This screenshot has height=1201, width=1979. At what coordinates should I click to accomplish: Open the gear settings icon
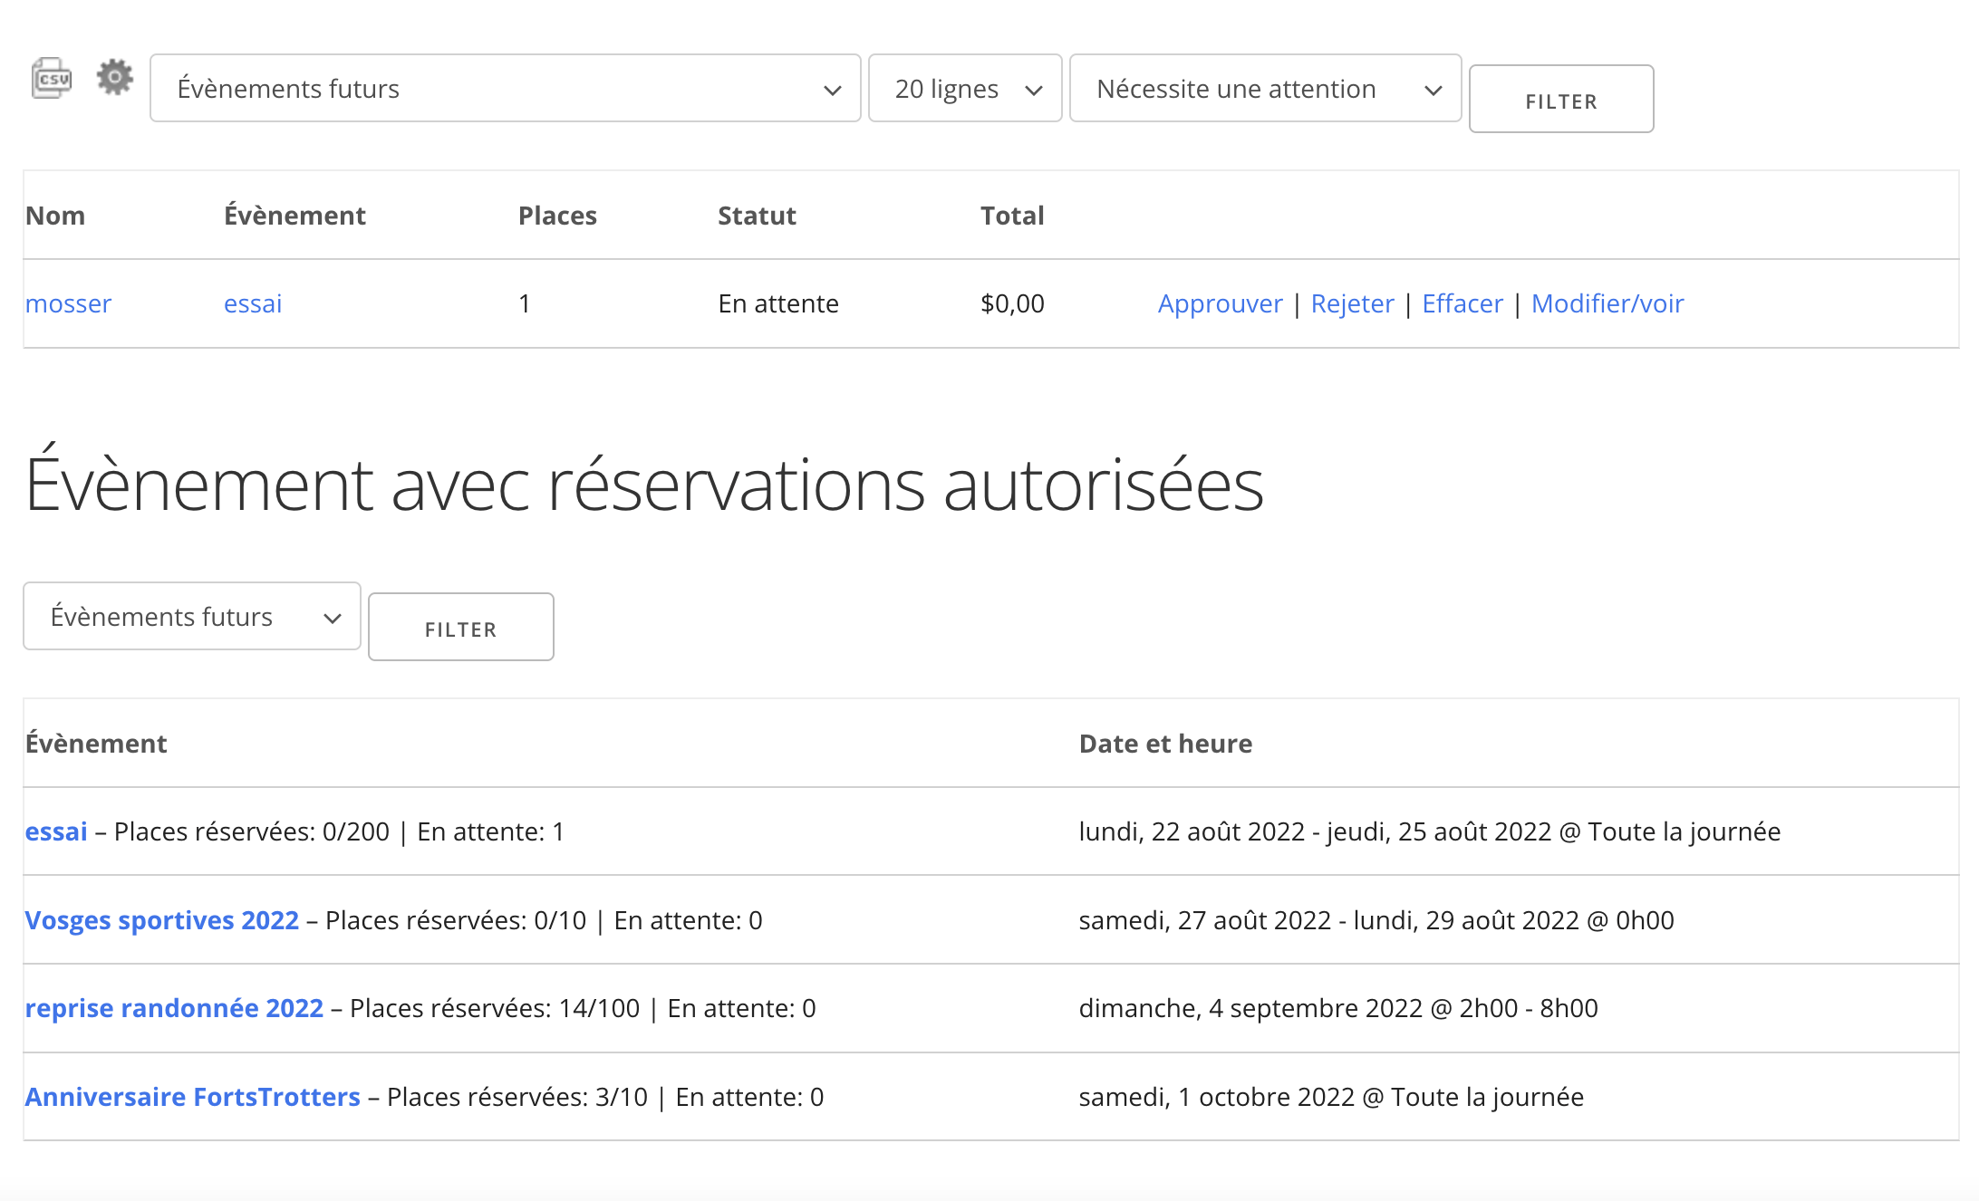[x=114, y=78]
